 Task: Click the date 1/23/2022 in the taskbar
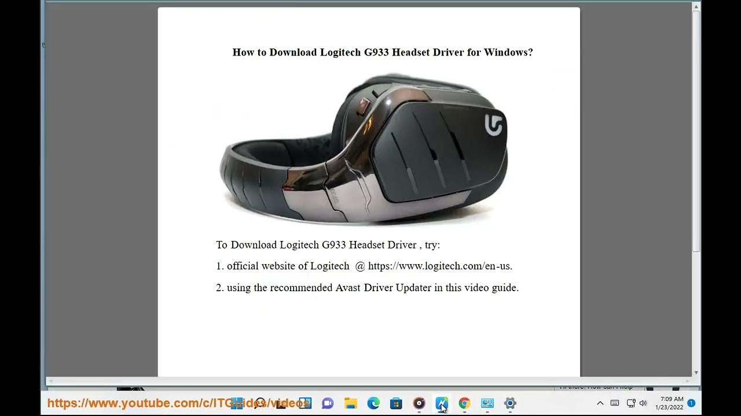669,407
